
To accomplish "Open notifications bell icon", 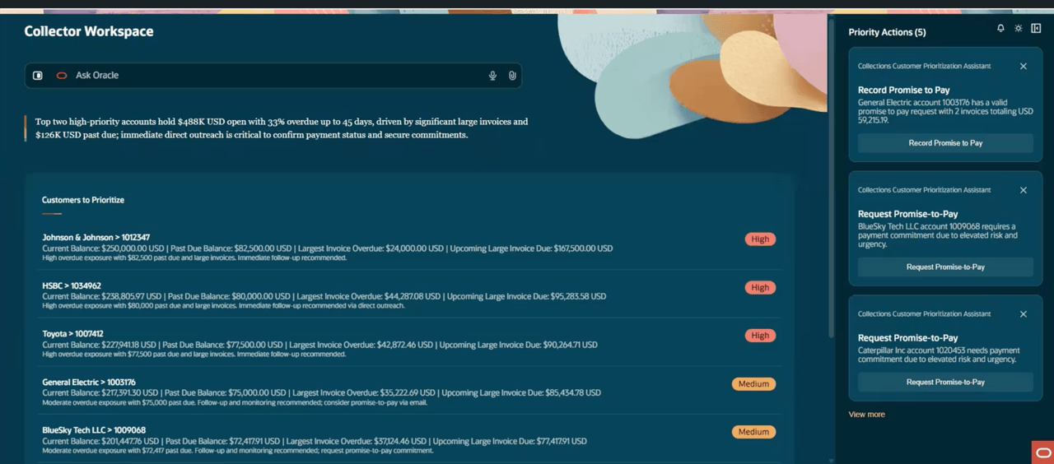I will (x=1000, y=28).
